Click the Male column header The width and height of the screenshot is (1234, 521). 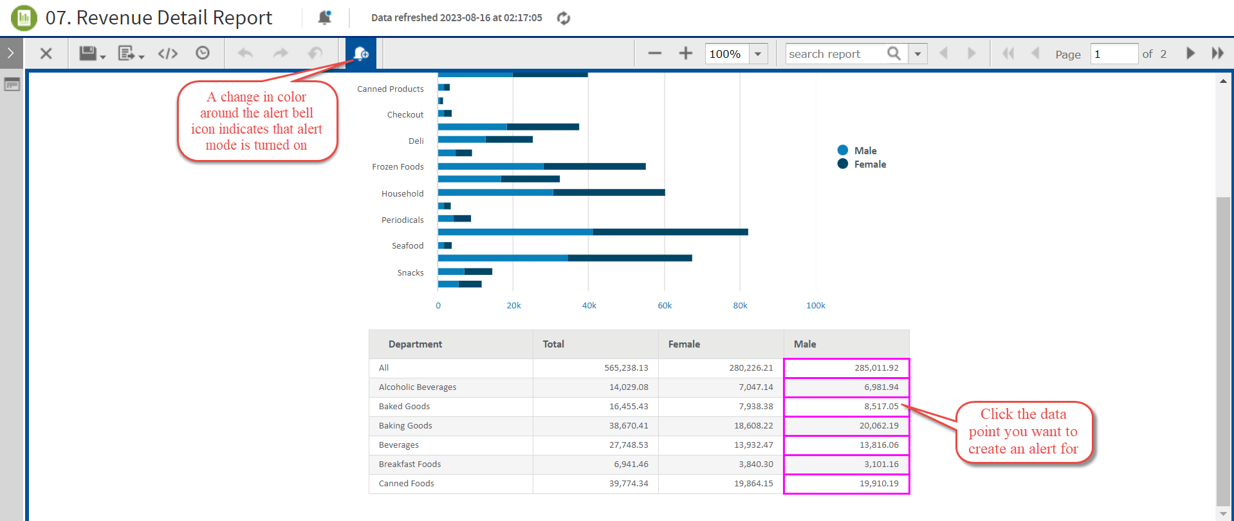847,344
